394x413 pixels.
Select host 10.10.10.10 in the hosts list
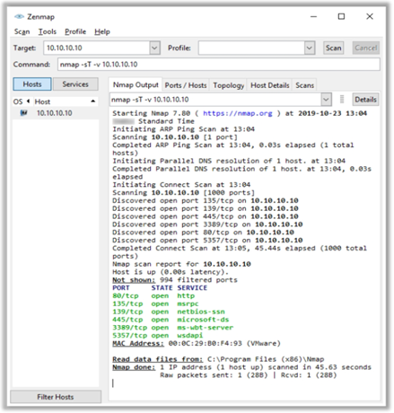coord(56,113)
